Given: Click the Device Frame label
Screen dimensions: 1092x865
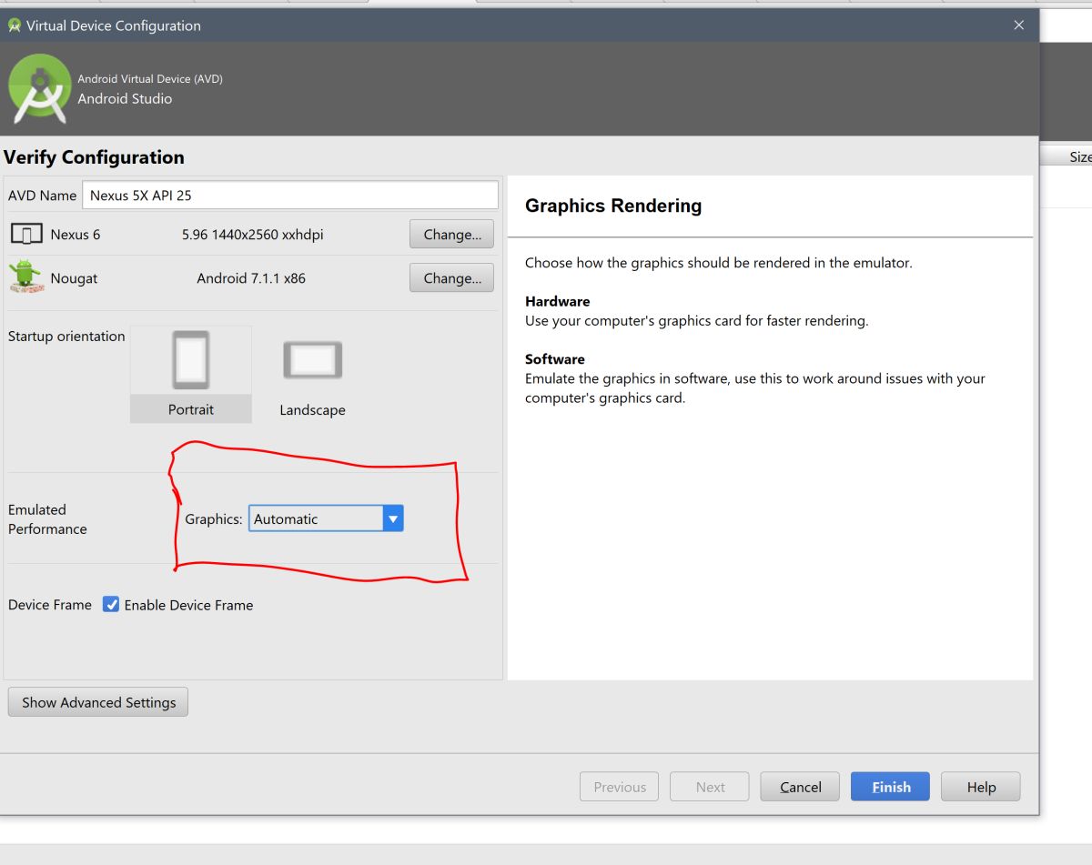Looking at the screenshot, I should [x=50, y=605].
